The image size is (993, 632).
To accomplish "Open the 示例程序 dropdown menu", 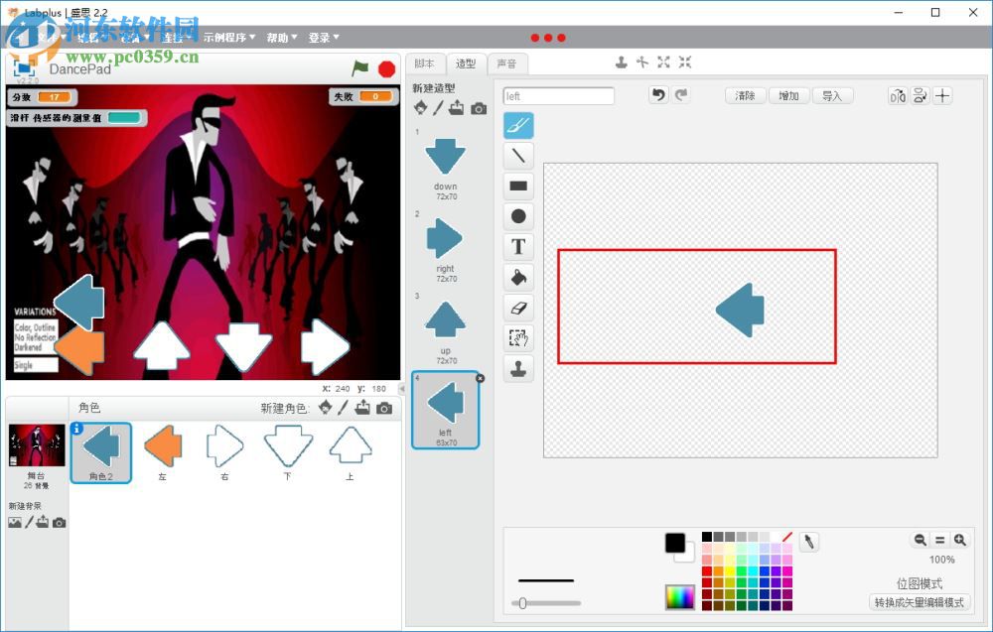I will tap(229, 38).
